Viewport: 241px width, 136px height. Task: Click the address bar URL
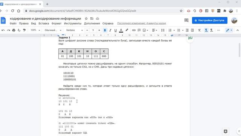[x=82, y=11]
